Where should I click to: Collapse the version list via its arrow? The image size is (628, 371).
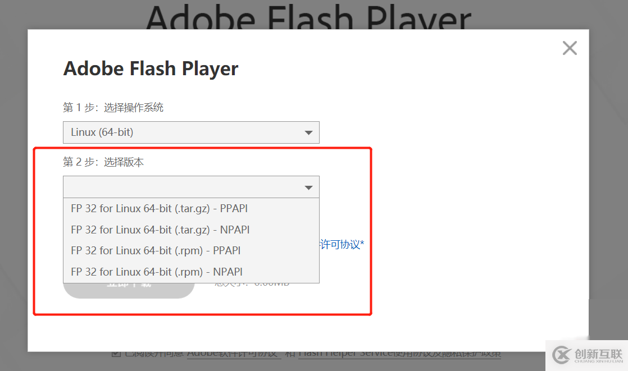[x=308, y=187]
